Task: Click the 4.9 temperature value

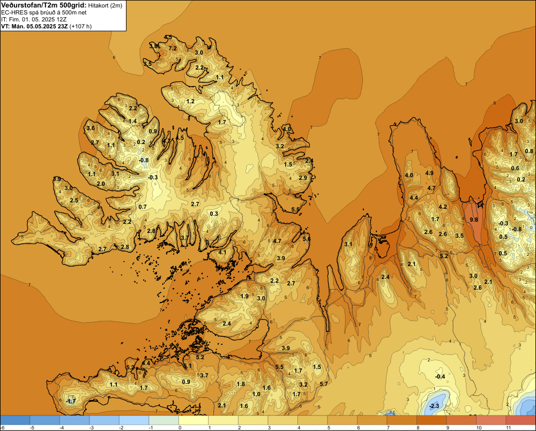Action: [429, 173]
